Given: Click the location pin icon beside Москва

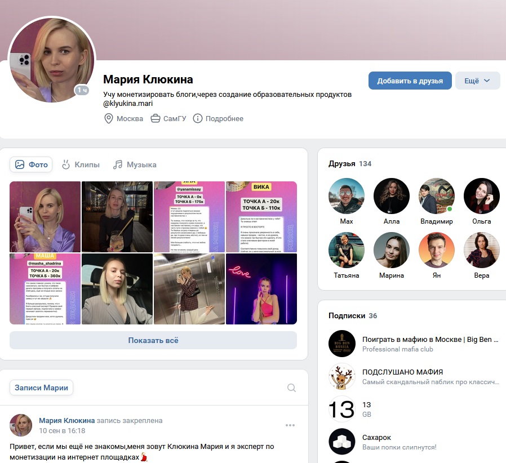Looking at the screenshot, I should tap(108, 118).
